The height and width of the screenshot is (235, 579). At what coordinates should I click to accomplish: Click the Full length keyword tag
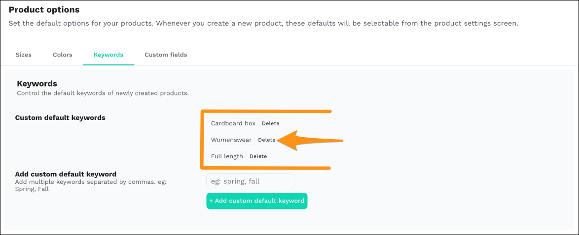pyautogui.click(x=227, y=156)
